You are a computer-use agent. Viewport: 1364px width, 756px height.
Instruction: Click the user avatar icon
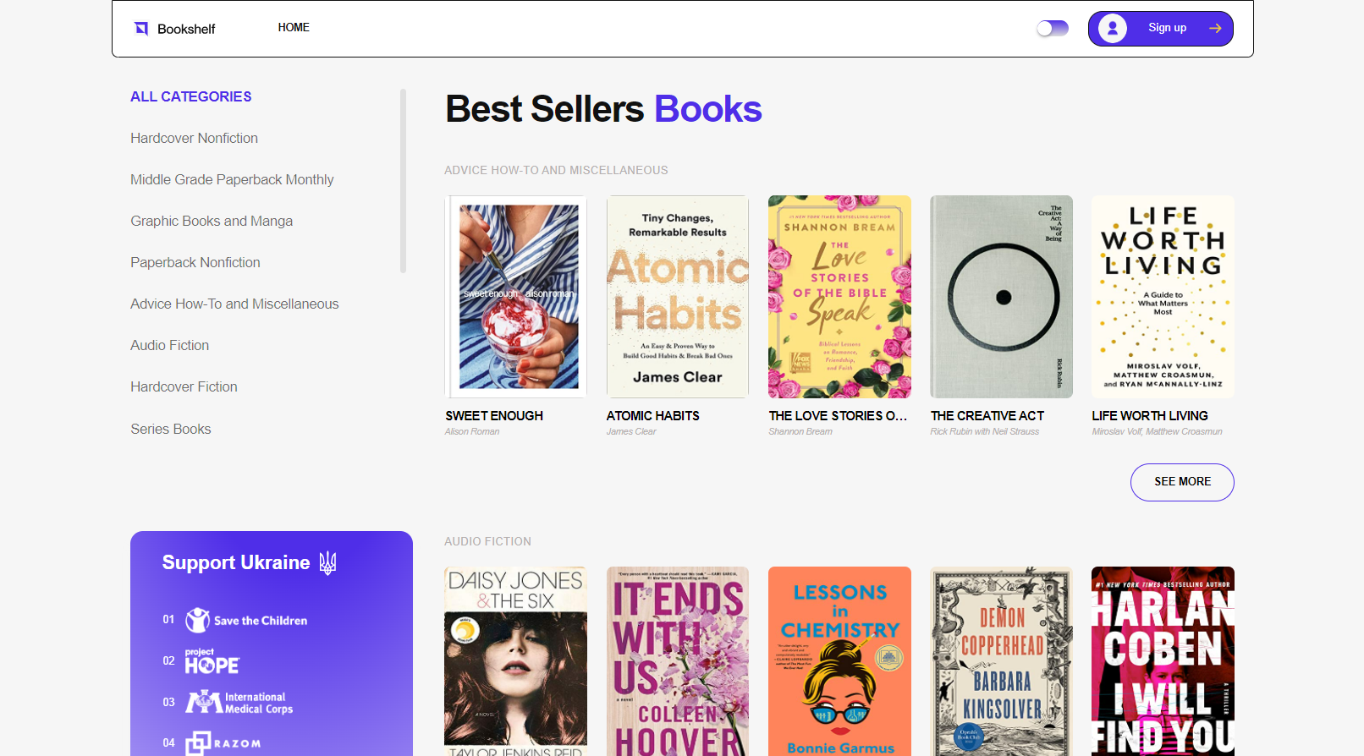pyautogui.click(x=1113, y=29)
